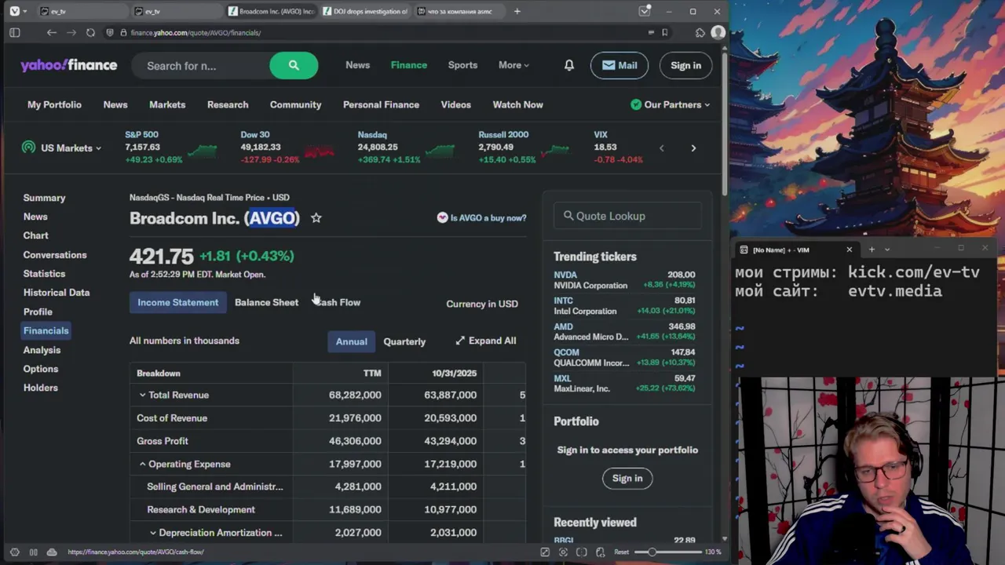Add AVGO to watchlist with star
Image resolution: width=1005 pixels, height=565 pixels.
[x=316, y=217]
